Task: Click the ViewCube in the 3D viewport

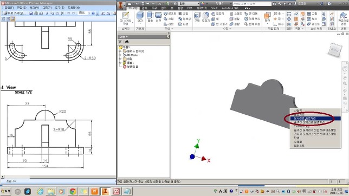Action: tap(335, 50)
